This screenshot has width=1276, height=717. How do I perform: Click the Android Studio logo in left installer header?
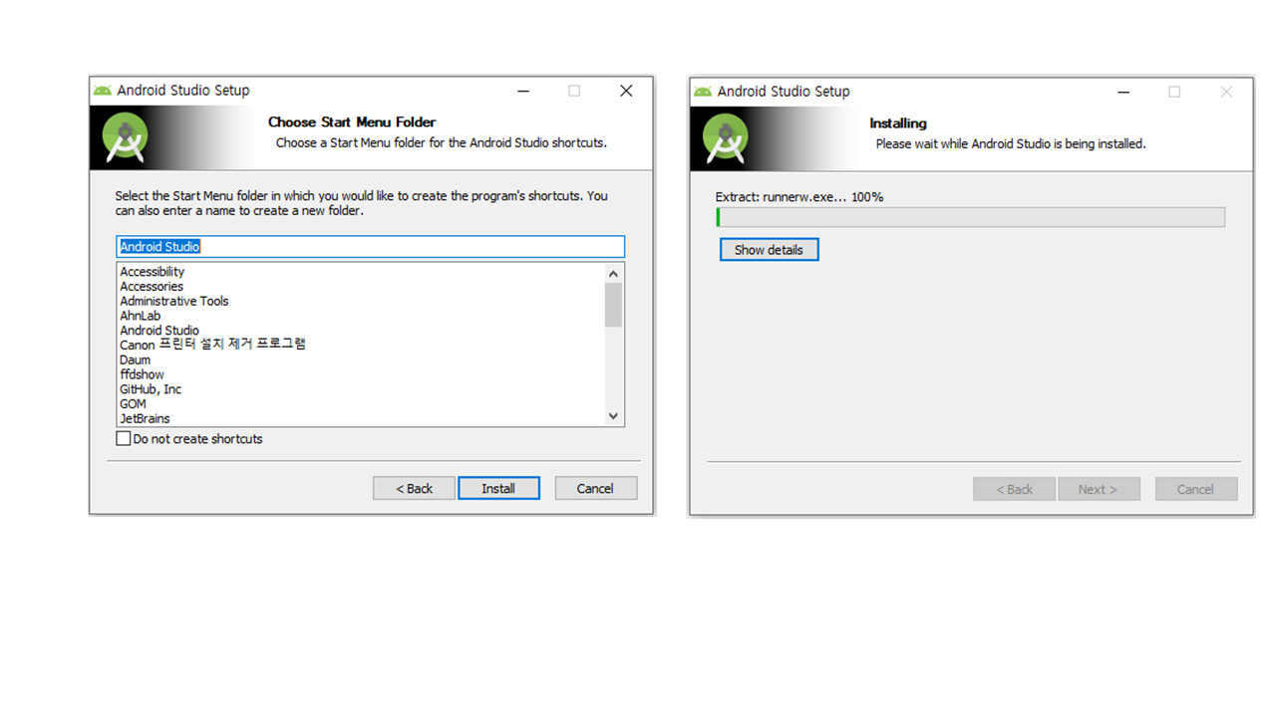pyautogui.click(x=125, y=137)
